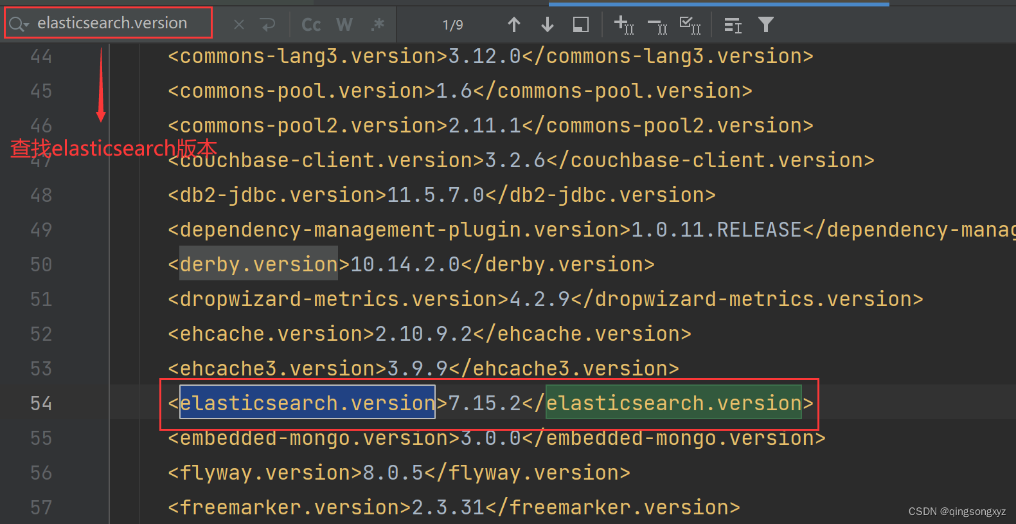Viewport: 1016px width, 524px height.
Task: Click db2-jdbc.version value 11.5.7.0
Action: point(436,195)
